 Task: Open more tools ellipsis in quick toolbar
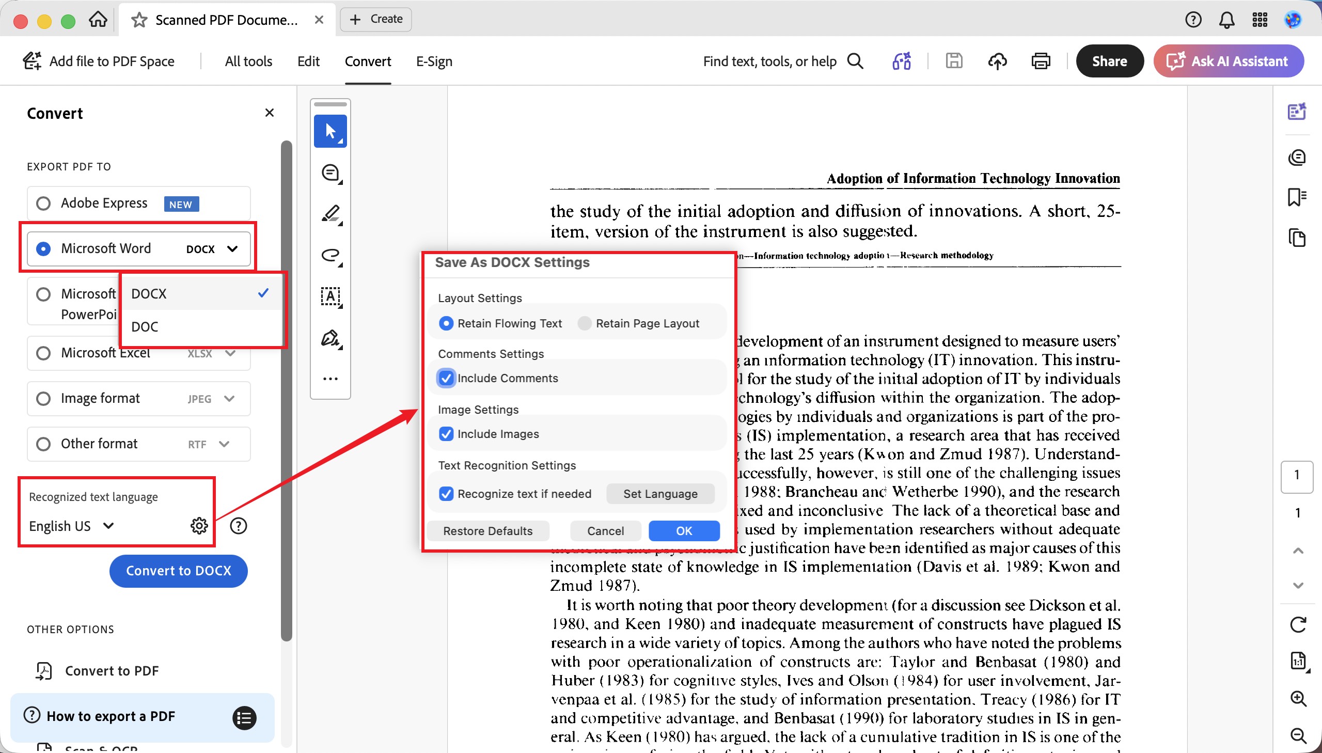[330, 379]
